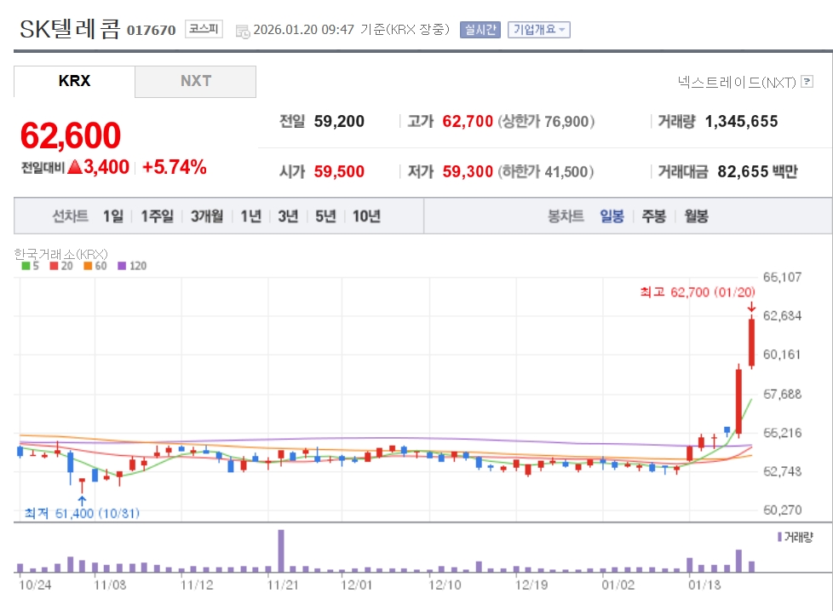
Task: Switch to the NXT tab
Action: point(195,82)
